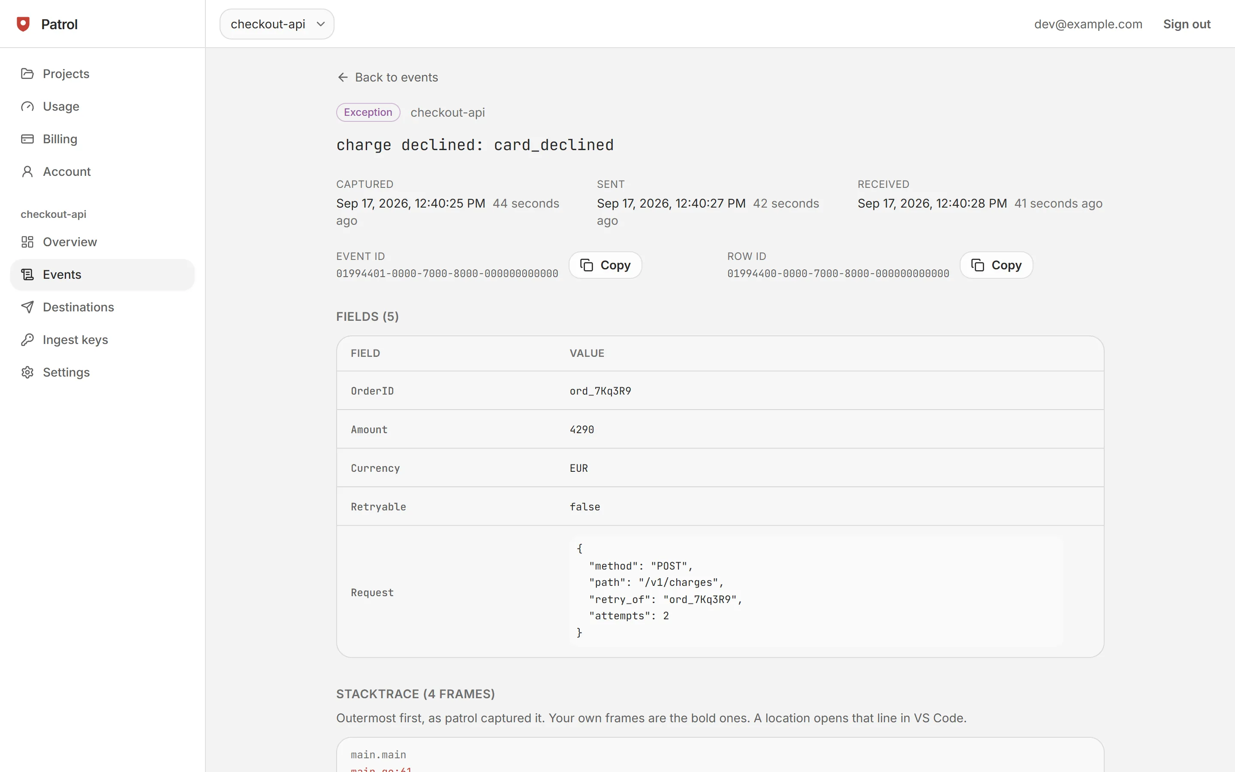
Task: Open project Settings in the sidebar
Action: click(102, 373)
